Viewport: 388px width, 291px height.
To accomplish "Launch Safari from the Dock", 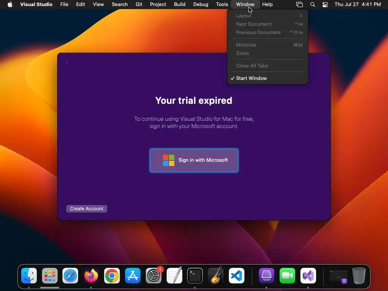I will 70,275.
